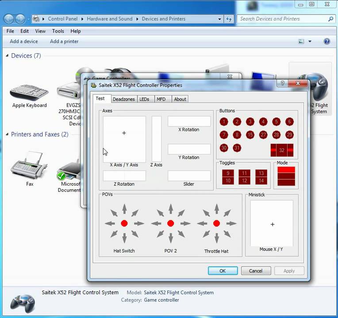Switch to the About tab
This screenshot has height=318, width=338.
click(x=180, y=99)
